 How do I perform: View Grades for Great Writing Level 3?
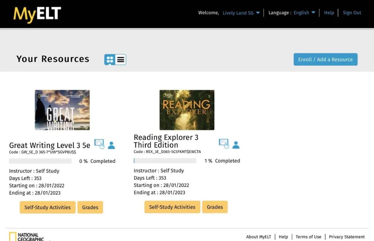(x=90, y=207)
